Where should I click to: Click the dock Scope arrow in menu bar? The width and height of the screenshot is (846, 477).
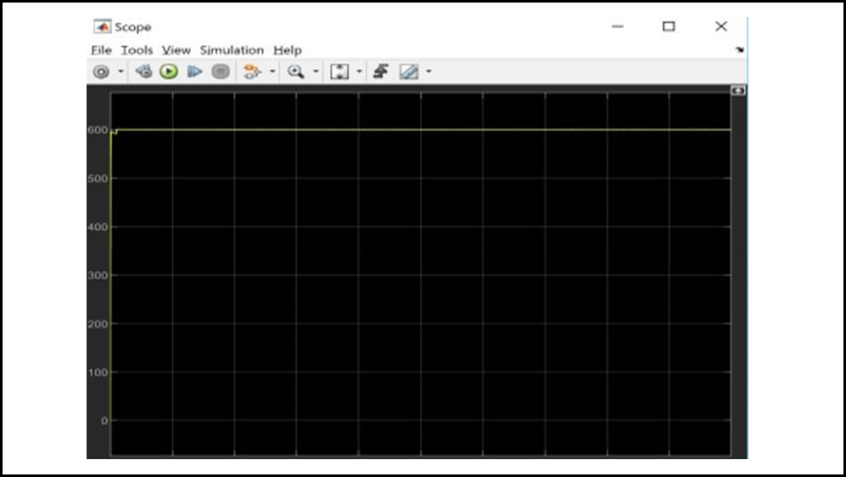coord(740,50)
